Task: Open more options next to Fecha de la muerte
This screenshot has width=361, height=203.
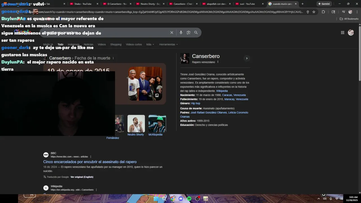Action: (113, 58)
